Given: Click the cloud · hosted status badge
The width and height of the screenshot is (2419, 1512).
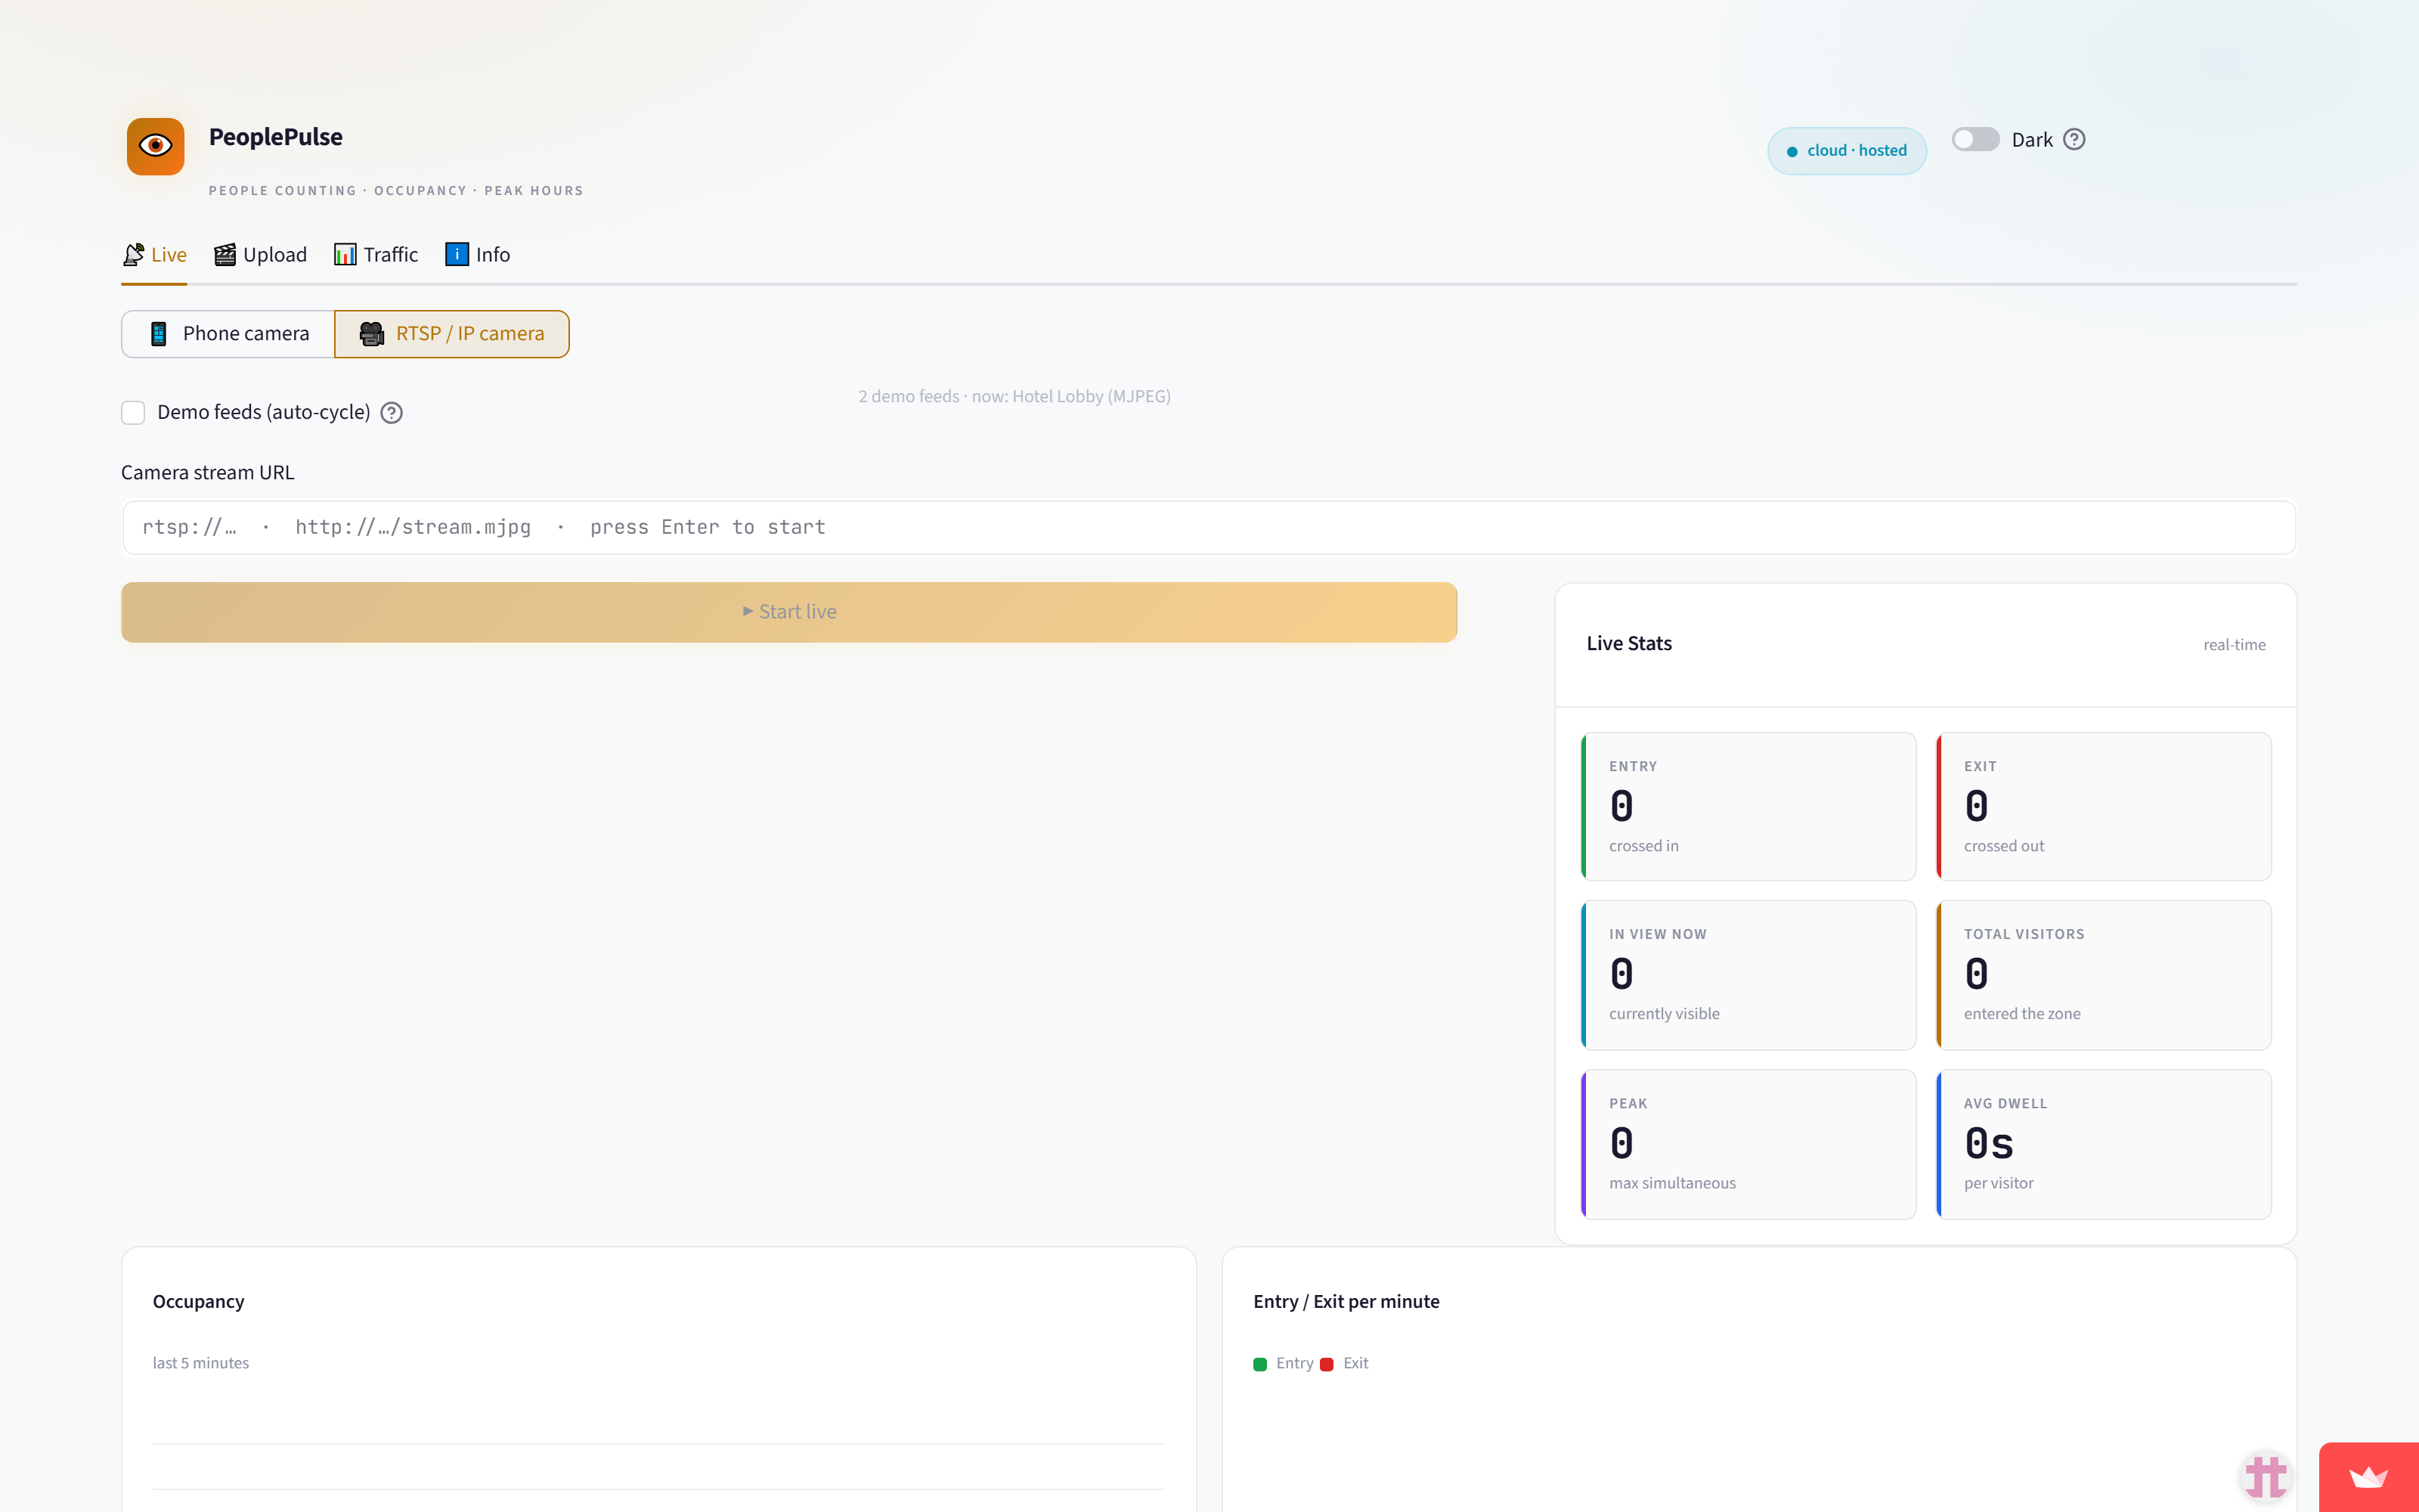Looking at the screenshot, I should click(1846, 151).
